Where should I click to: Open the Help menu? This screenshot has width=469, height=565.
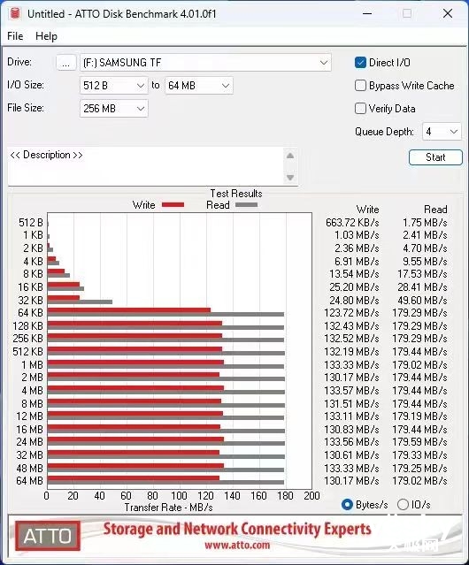(46, 36)
